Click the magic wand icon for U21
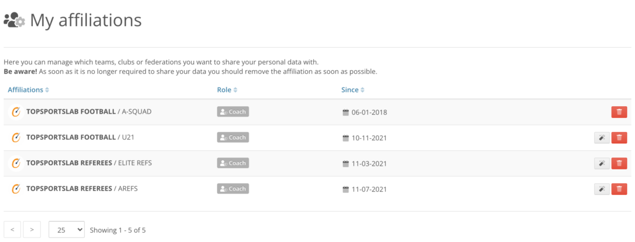This screenshot has width=635, height=242. (602, 138)
